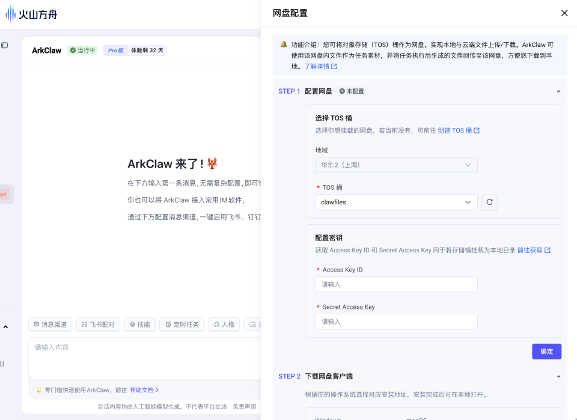
Task: Click the Pro 版 badge
Action: click(115, 50)
